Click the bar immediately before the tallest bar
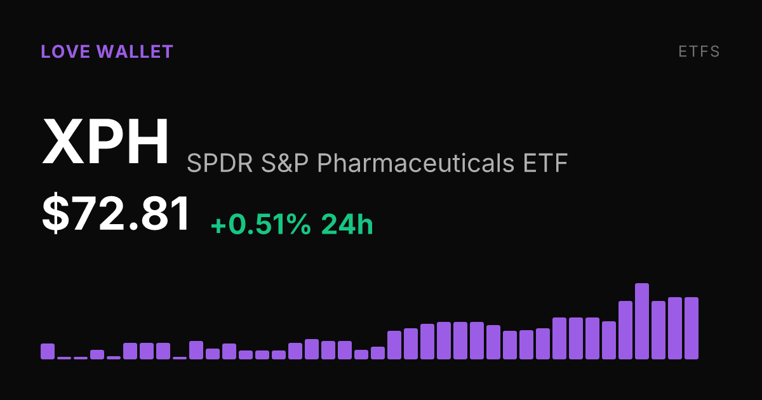 pyautogui.click(x=625, y=330)
